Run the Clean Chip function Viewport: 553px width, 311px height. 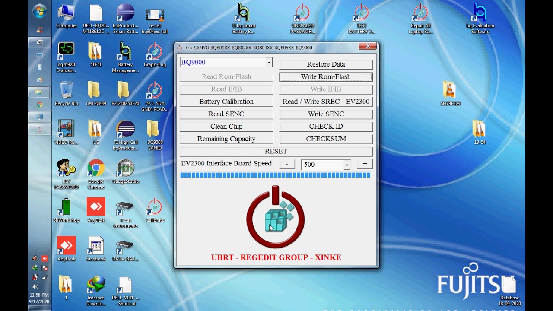tap(226, 127)
